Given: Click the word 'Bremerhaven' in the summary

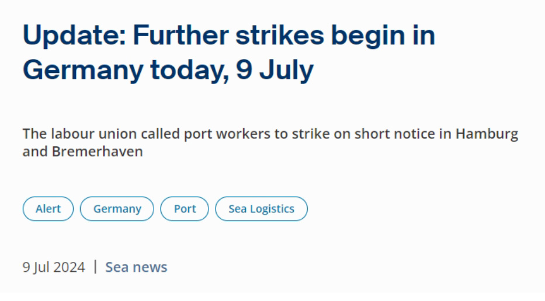Looking at the screenshot, I should coord(98,152).
